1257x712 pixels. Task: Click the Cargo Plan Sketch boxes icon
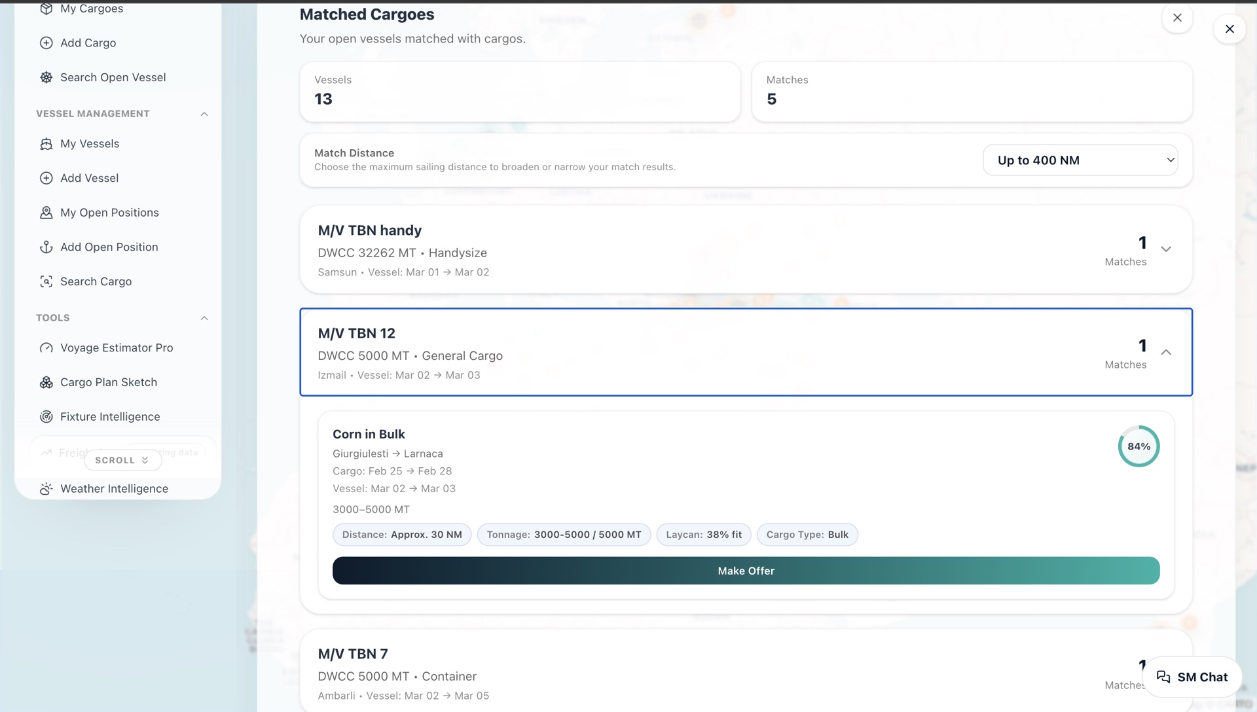click(x=46, y=383)
